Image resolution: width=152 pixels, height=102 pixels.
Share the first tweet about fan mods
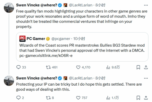[x=146, y=67]
